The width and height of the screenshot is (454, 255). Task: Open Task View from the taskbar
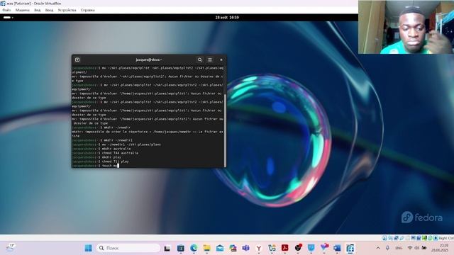click(x=167, y=248)
